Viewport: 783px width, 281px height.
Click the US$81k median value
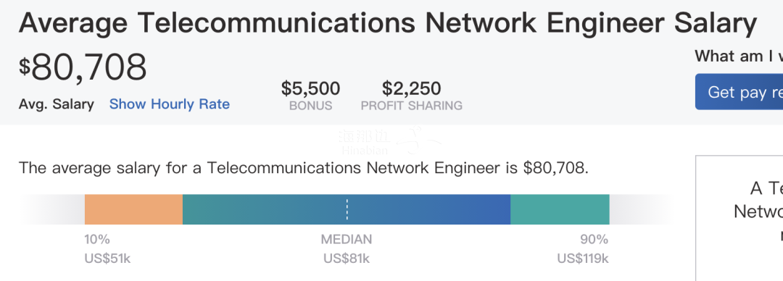pos(347,259)
